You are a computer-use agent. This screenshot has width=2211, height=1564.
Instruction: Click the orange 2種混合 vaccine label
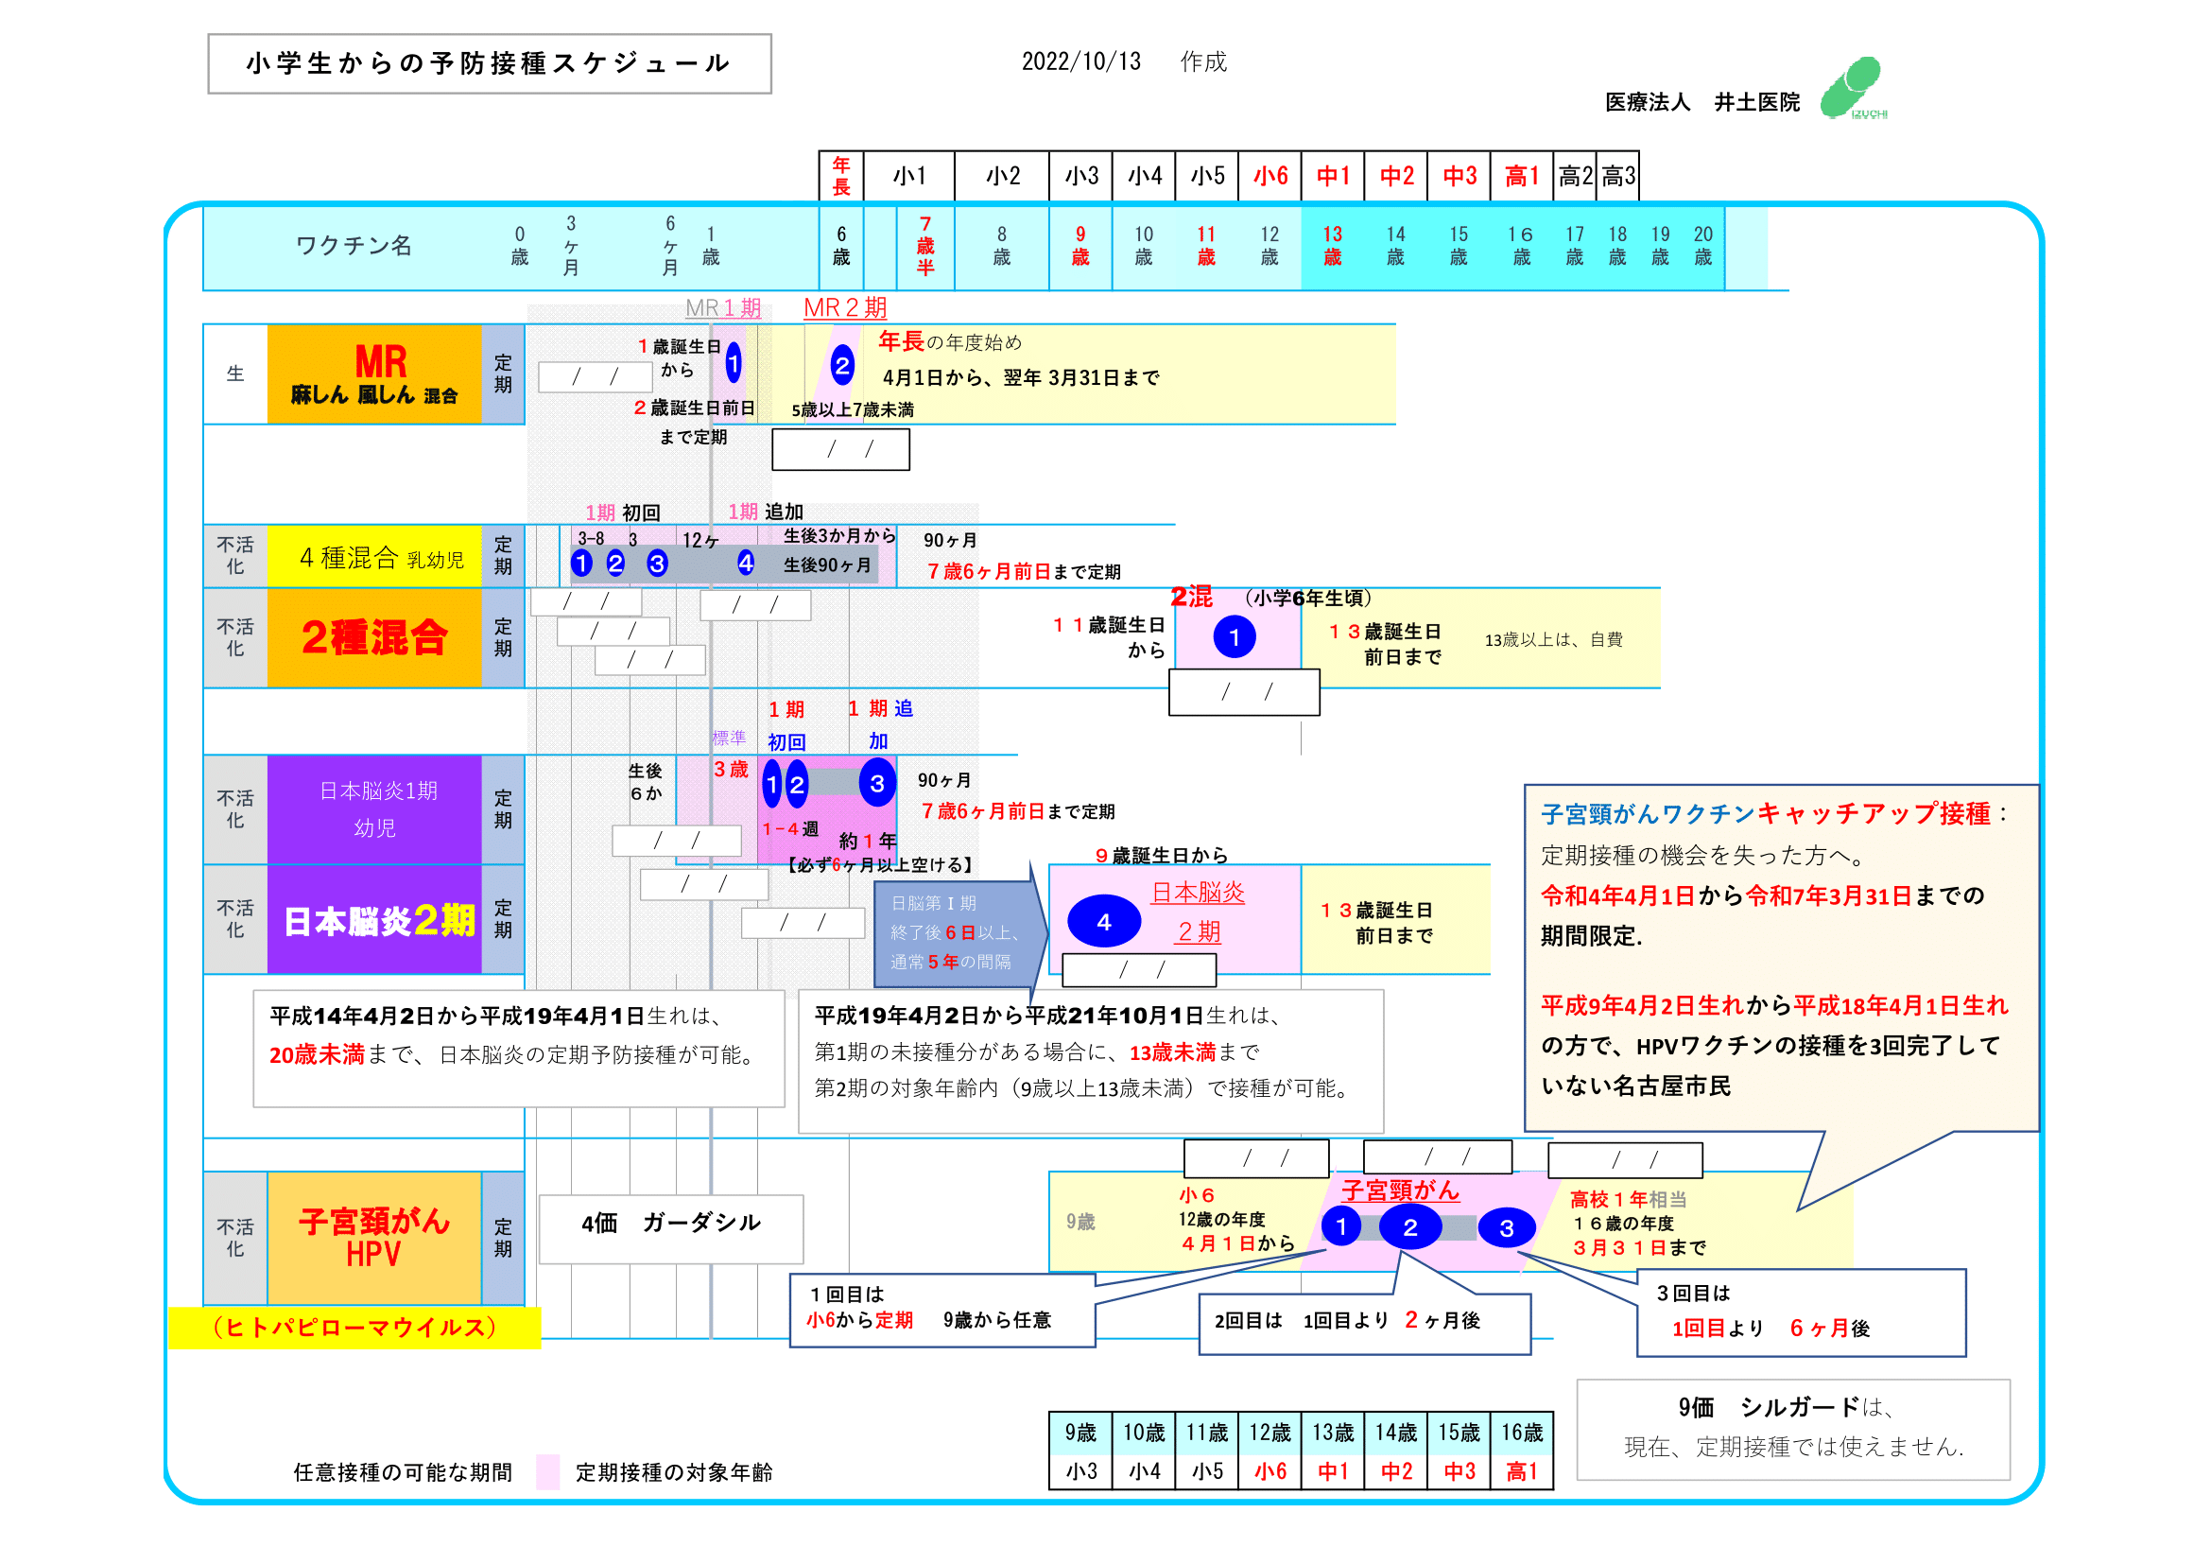[374, 637]
